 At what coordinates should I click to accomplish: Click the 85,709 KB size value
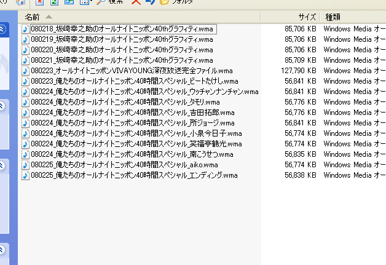pyautogui.click(x=301, y=60)
